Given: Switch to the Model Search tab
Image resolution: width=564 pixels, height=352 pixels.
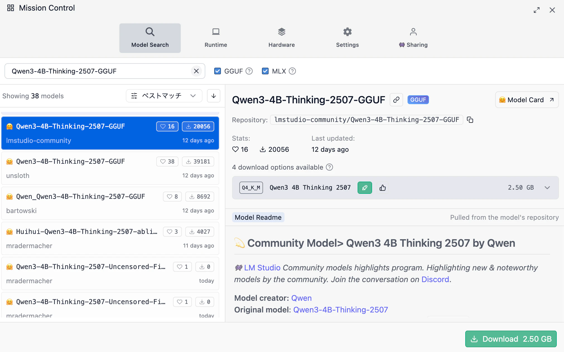Looking at the screenshot, I should tap(150, 38).
